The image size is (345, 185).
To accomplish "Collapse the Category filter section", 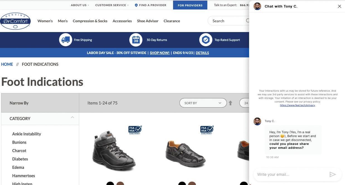I will (x=72, y=117).
